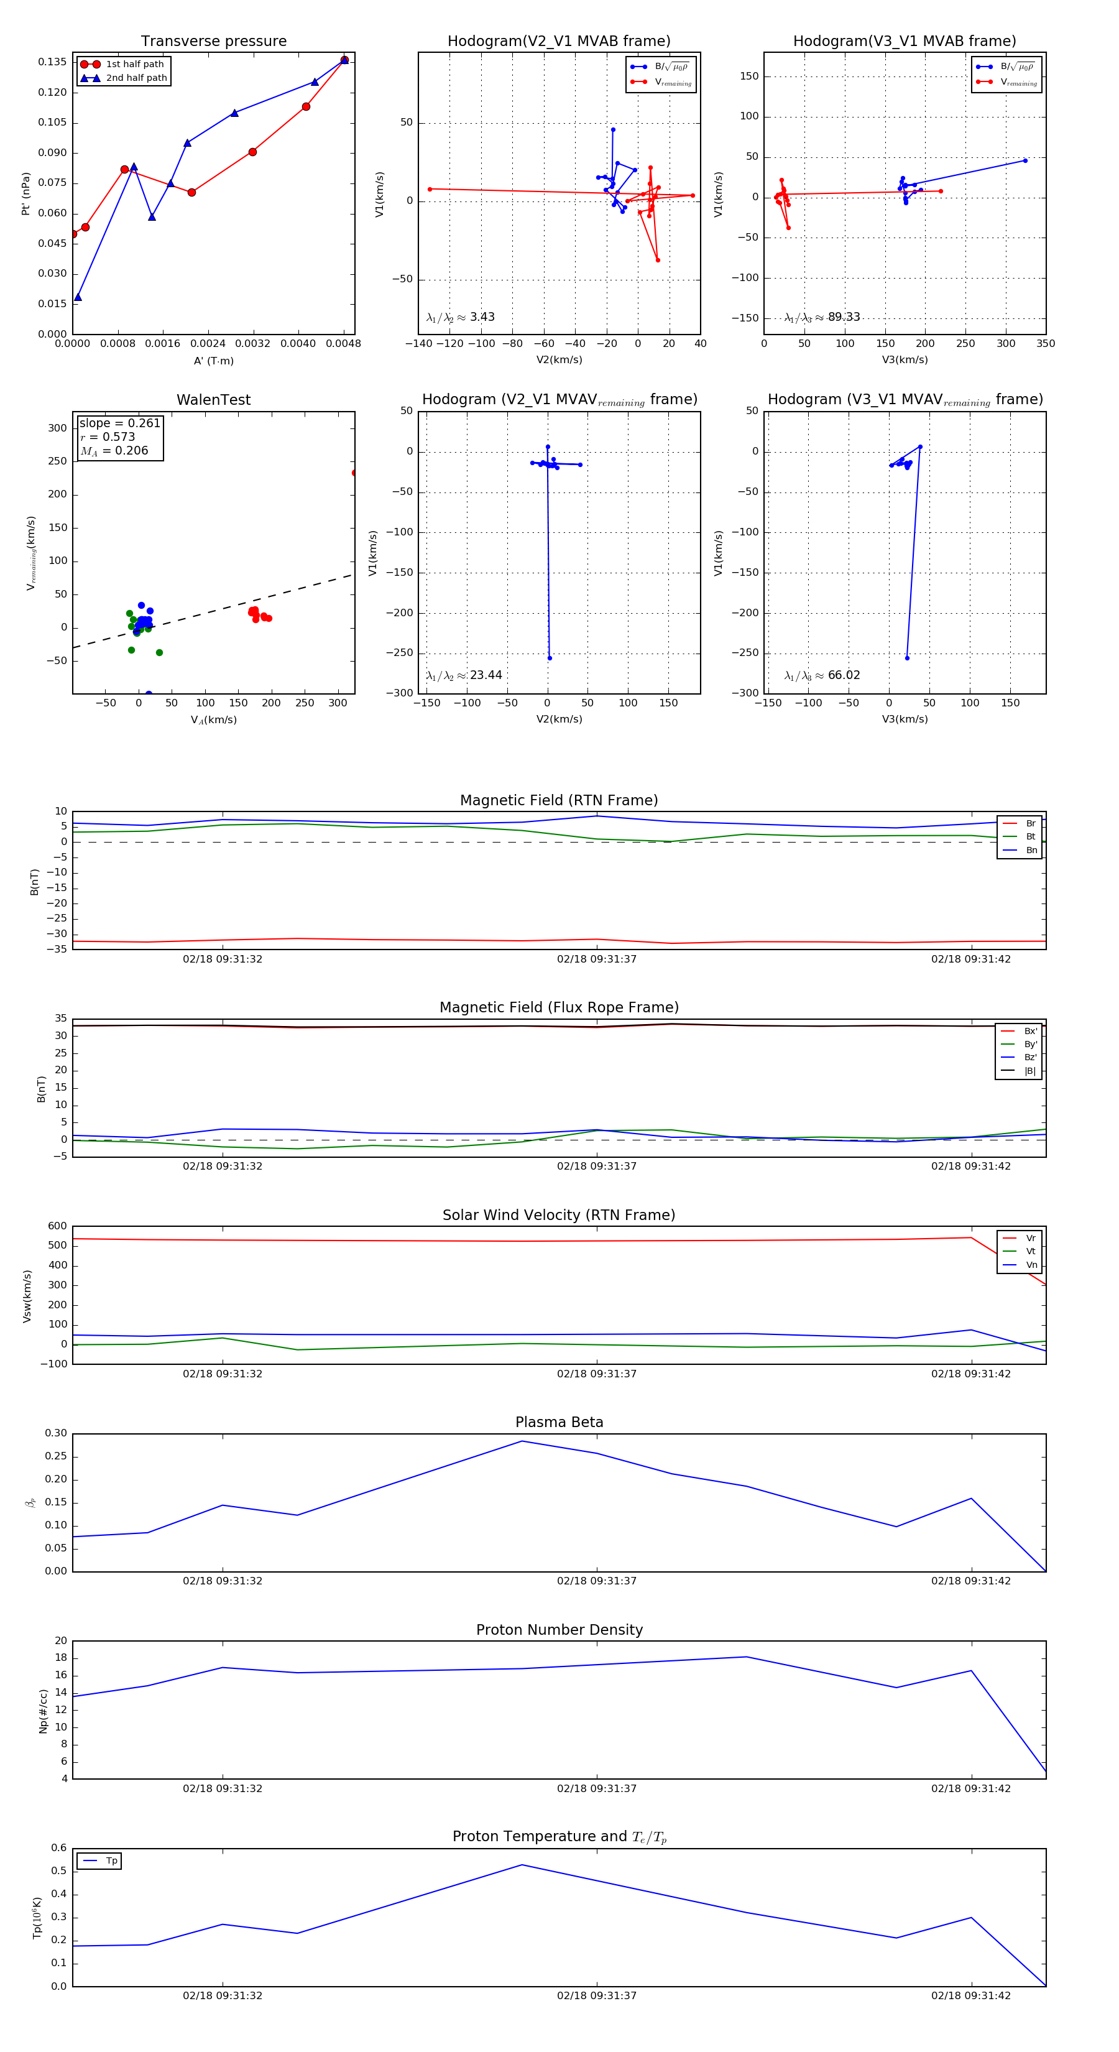This screenshot has width=1119, height=2052.
Task: Click the 'Plasma Beta' plot title
Action: tap(559, 1422)
